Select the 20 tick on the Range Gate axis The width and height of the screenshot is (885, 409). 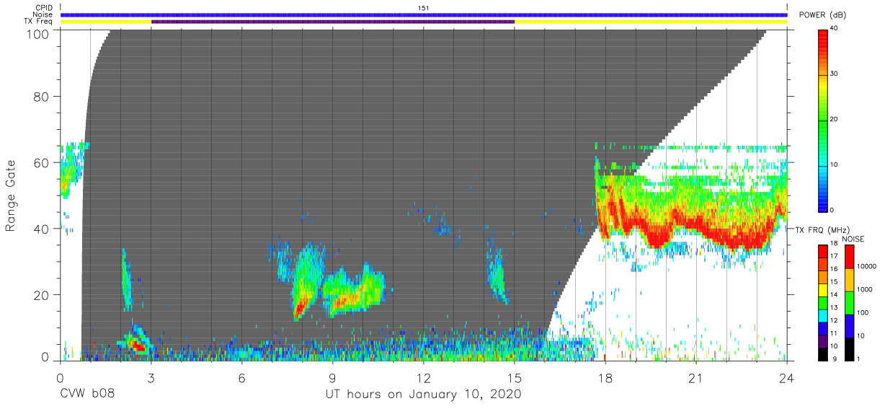coord(42,294)
